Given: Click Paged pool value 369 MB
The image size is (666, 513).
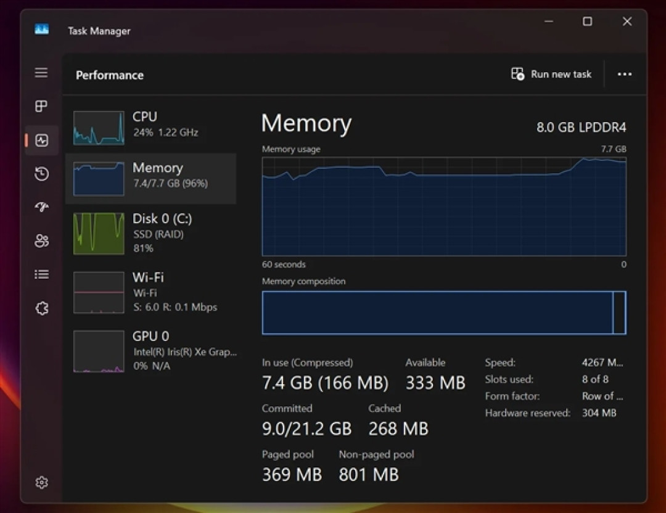Looking at the screenshot, I should tap(292, 474).
